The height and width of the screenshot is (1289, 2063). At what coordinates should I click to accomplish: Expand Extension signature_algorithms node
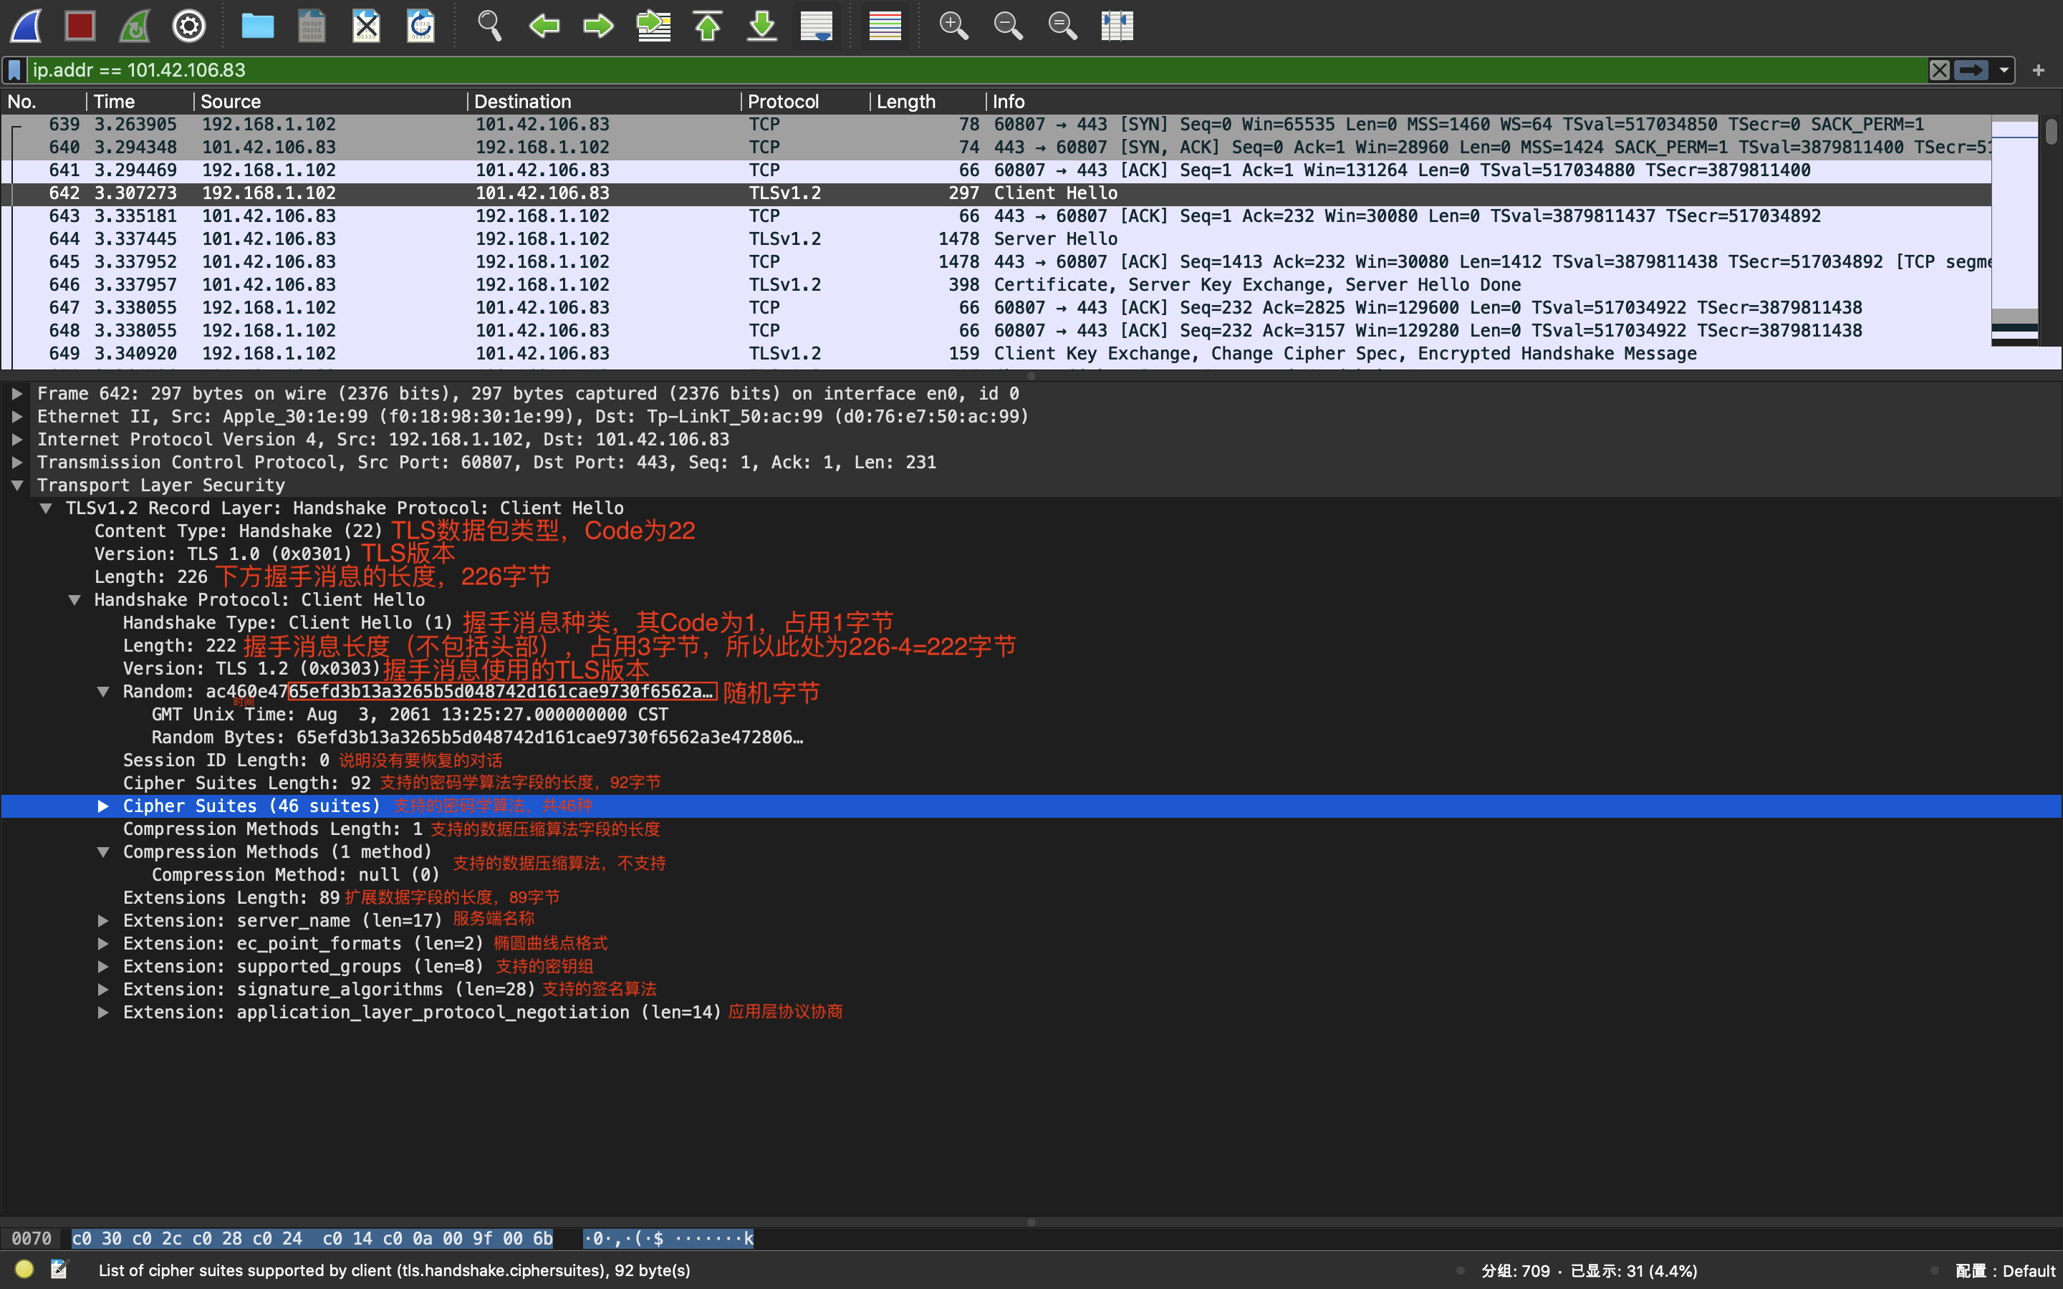(x=103, y=990)
